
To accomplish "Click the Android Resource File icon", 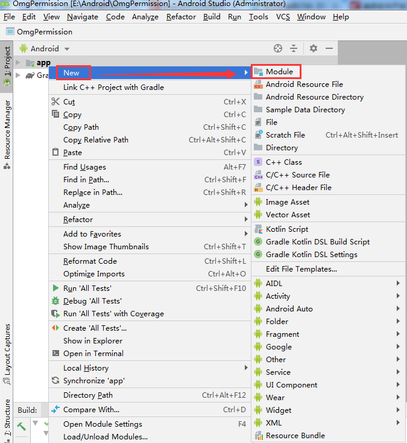I will click(258, 84).
